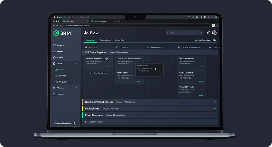Toggle the Active Candidates switch
Viewport: 272px width, 147px height.
pyautogui.click(x=214, y=40)
